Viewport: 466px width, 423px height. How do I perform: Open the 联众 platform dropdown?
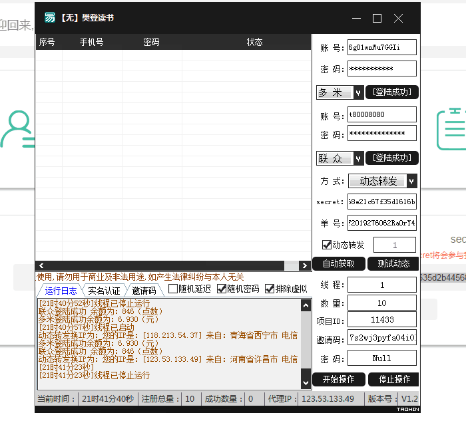click(x=358, y=158)
